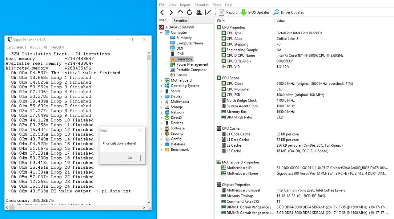Select the Sensor icon in the tree
Screen dimensions: 394x219
point(173,75)
